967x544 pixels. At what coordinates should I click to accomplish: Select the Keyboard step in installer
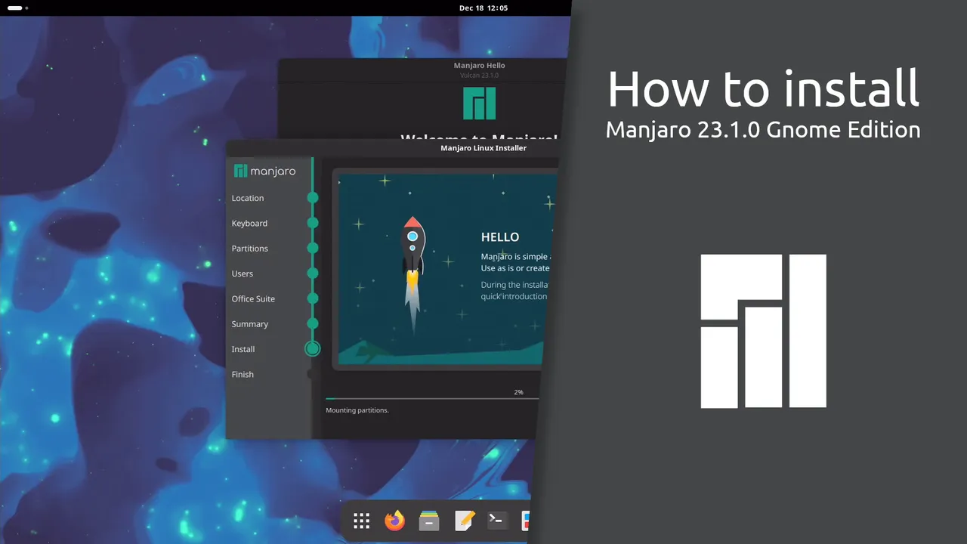(x=249, y=223)
